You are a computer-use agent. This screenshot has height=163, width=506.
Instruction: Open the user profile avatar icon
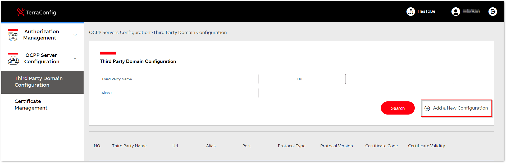(x=455, y=11)
